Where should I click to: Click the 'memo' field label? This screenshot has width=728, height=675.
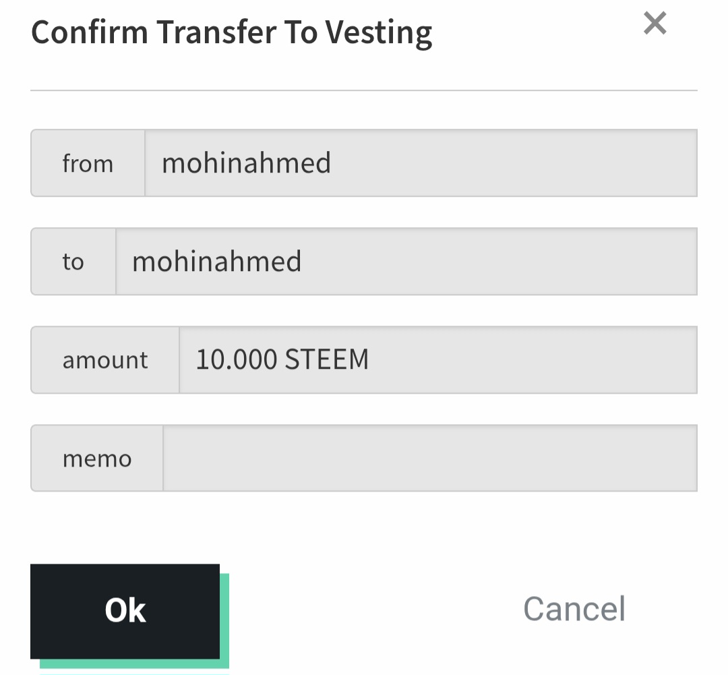tap(97, 459)
